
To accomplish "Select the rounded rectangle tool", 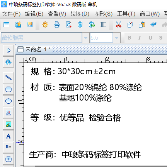I will (9, 89).
